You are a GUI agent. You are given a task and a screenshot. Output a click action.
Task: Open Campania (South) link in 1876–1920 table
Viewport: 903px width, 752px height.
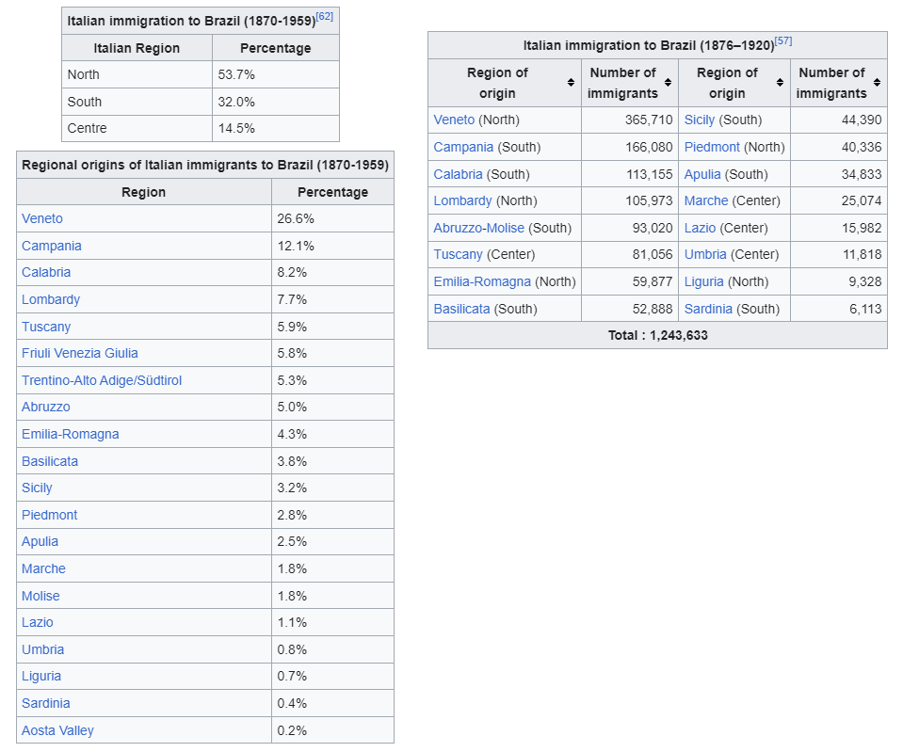[x=463, y=147]
